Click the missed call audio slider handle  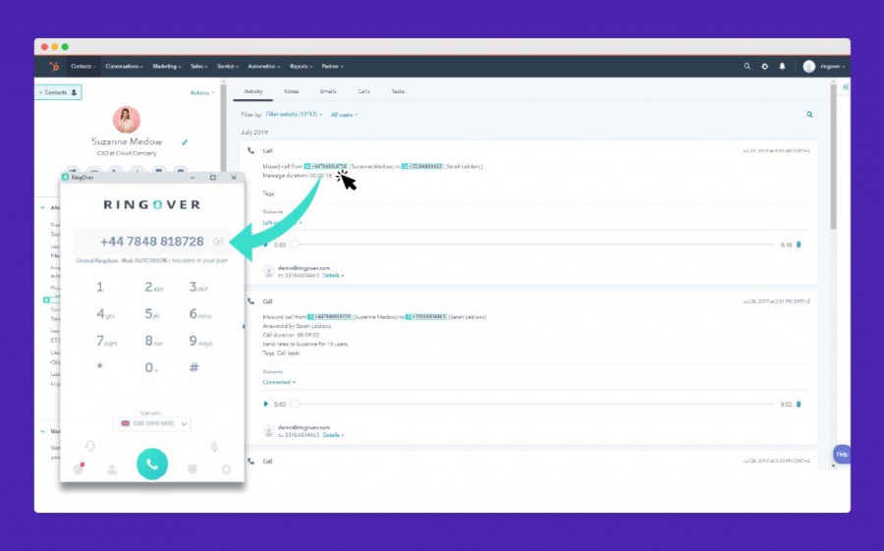click(x=295, y=245)
